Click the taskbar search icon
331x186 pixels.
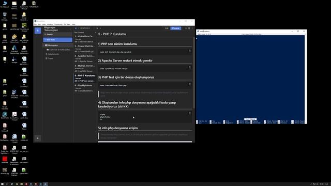[7, 184]
